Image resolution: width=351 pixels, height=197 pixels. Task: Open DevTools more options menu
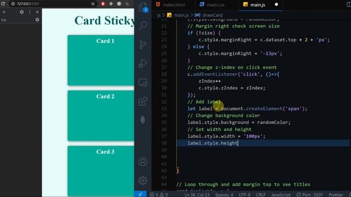(x=30, y=12)
